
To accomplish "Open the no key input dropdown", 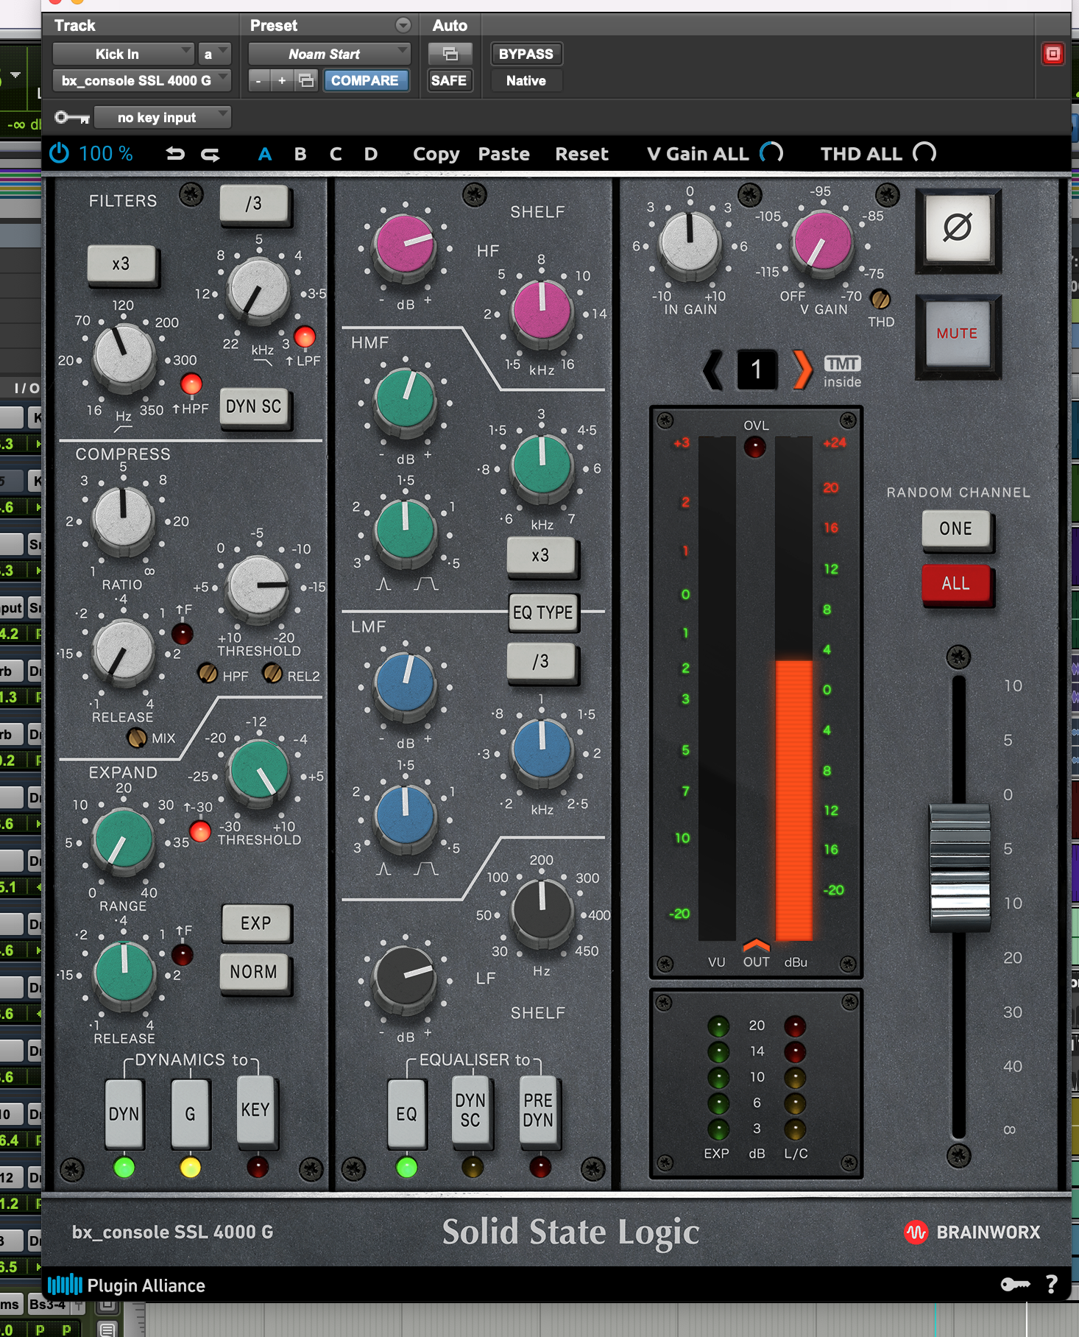I will (x=163, y=117).
